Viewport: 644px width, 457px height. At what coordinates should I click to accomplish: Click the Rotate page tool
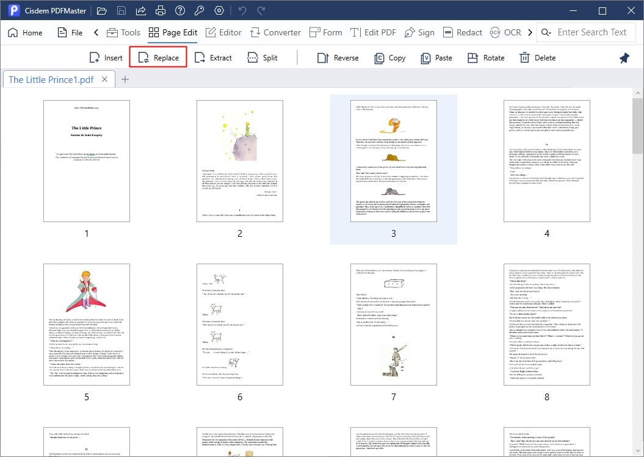(486, 58)
